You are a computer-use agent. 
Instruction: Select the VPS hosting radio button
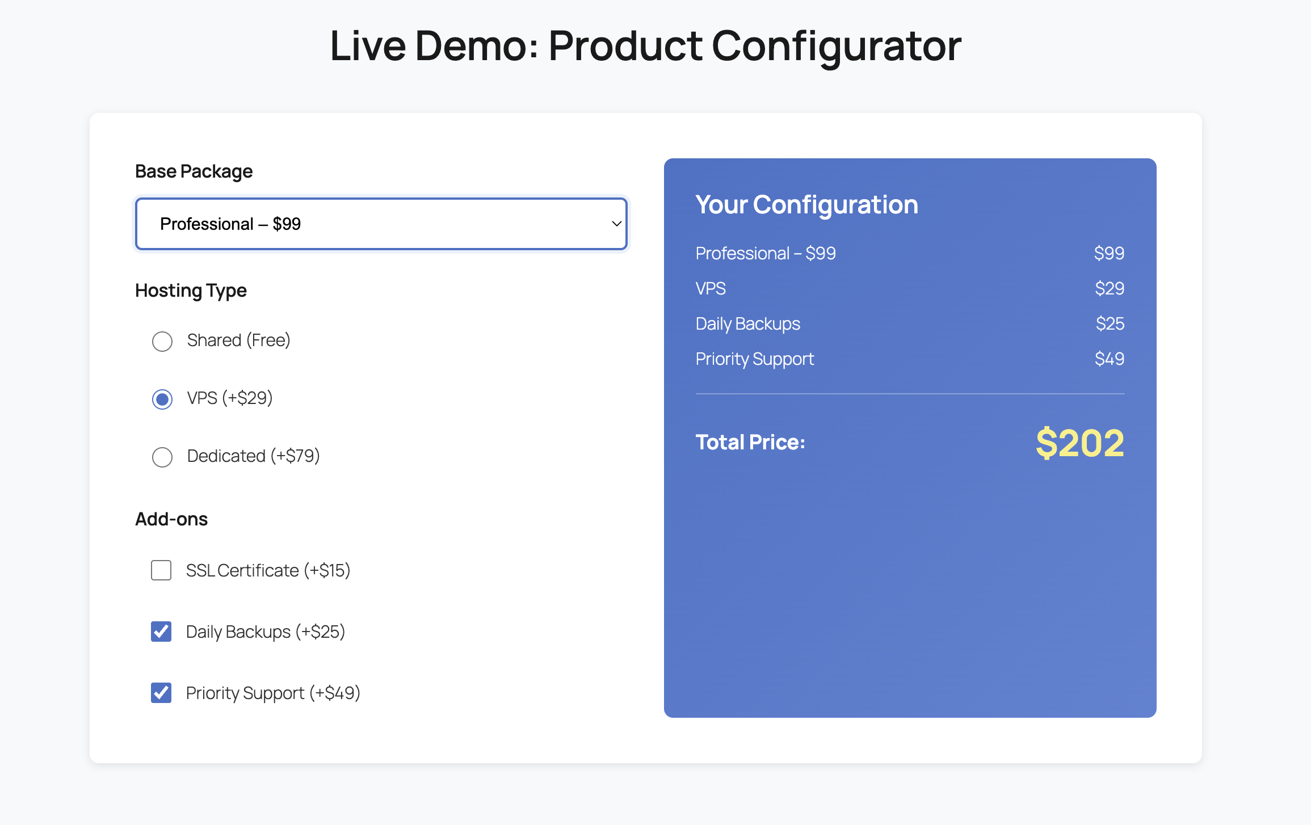[x=162, y=399]
